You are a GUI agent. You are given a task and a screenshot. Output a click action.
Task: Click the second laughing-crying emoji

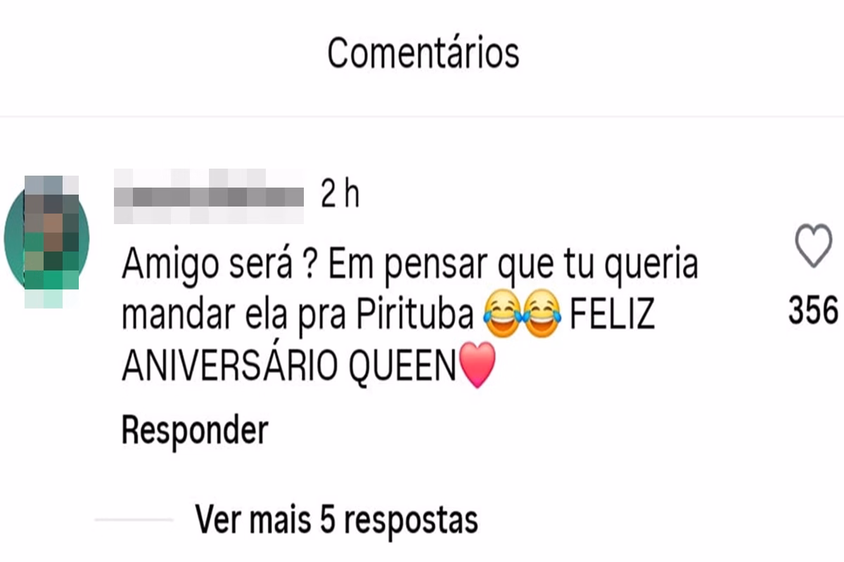pyautogui.click(x=542, y=317)
